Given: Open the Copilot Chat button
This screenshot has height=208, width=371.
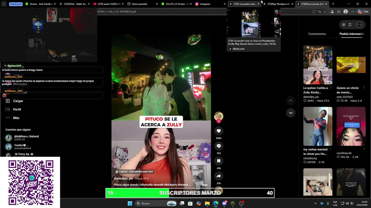Looking at the screenshot, I should [x=363, y=12].
